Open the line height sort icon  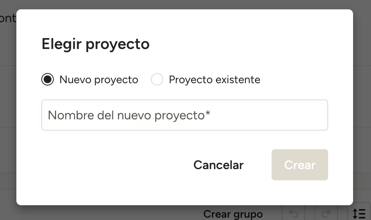[x=359, y=213]
